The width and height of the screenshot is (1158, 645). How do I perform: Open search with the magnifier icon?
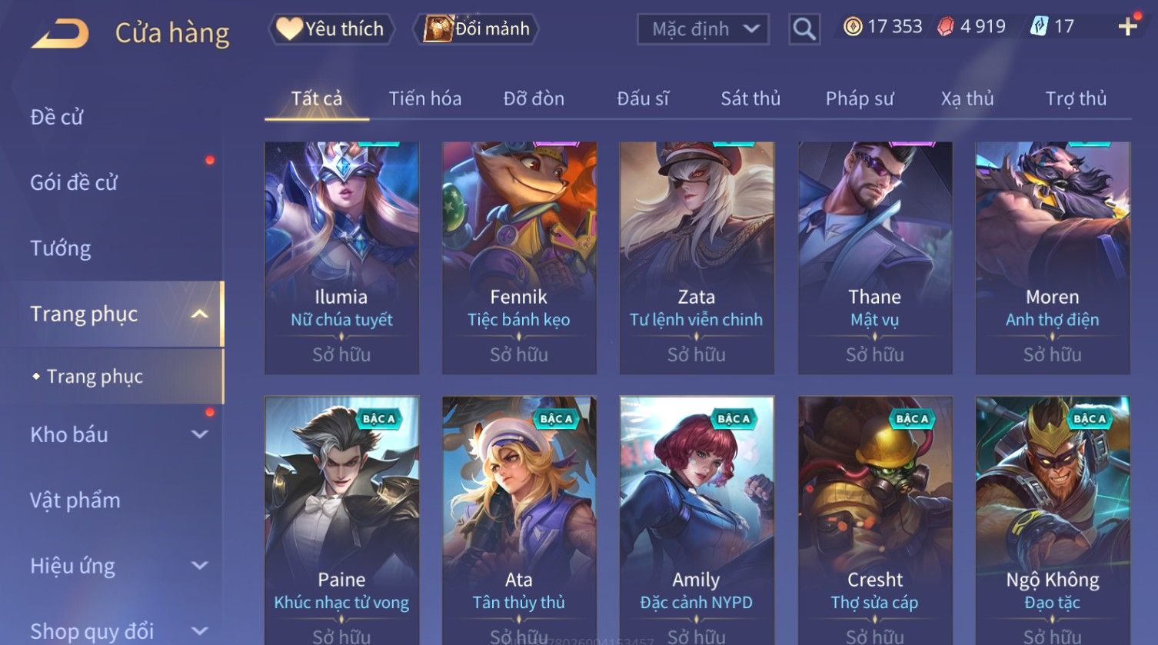click(x=804, y=30)
